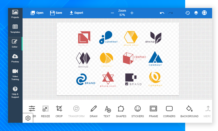This screenshot has width=218, height=131.
Task: Zoom in with the plus button
Action: (132, 13)
